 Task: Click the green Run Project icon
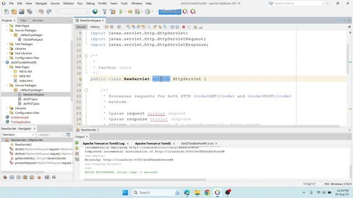(121, 12)
